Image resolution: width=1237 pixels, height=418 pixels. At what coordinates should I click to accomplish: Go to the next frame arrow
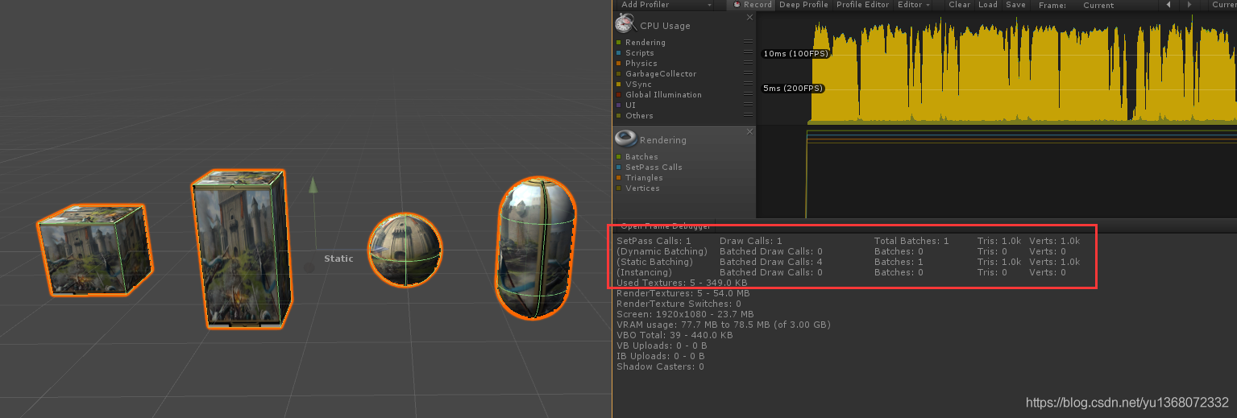1190,5
